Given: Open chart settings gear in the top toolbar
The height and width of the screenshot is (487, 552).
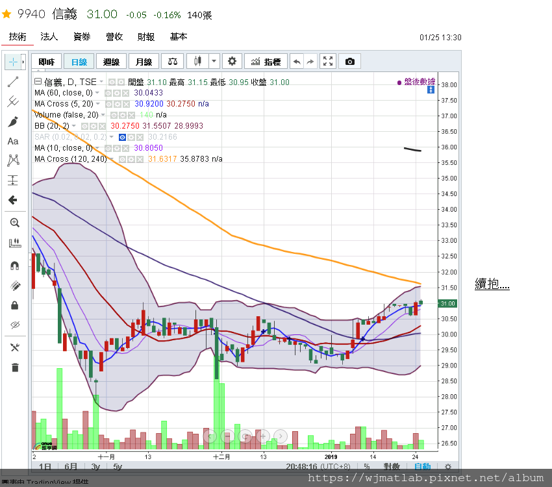Looking at the screenshot, I should (x=232, y=62).
